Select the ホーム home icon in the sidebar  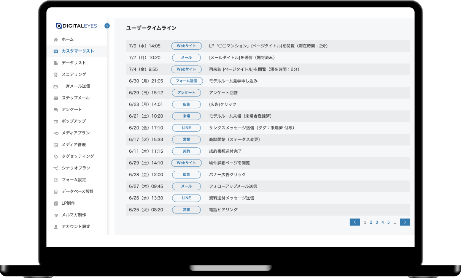pos(56,39)
